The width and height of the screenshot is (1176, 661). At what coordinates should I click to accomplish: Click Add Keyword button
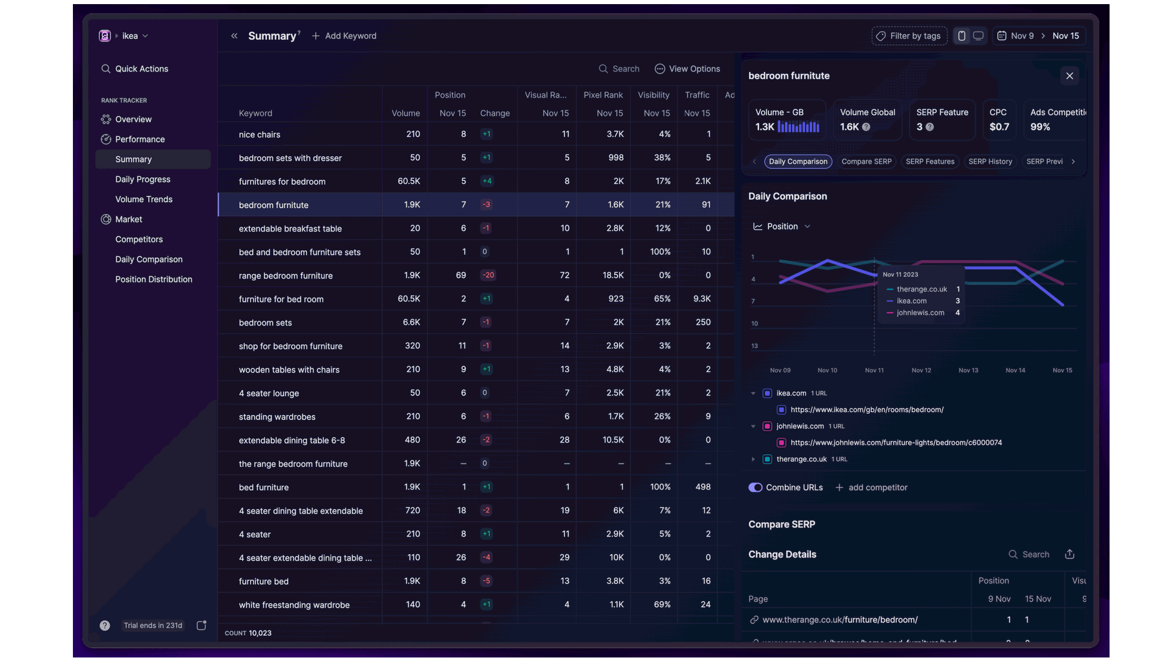pos(345,36)
